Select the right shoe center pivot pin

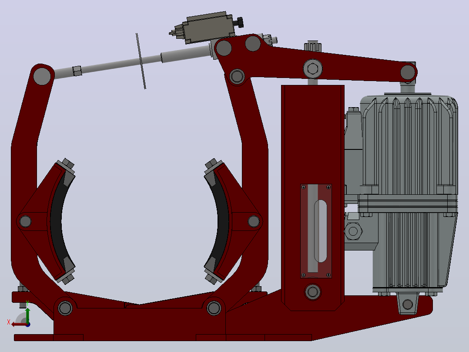pyautogui.click(x=254, y=222)
